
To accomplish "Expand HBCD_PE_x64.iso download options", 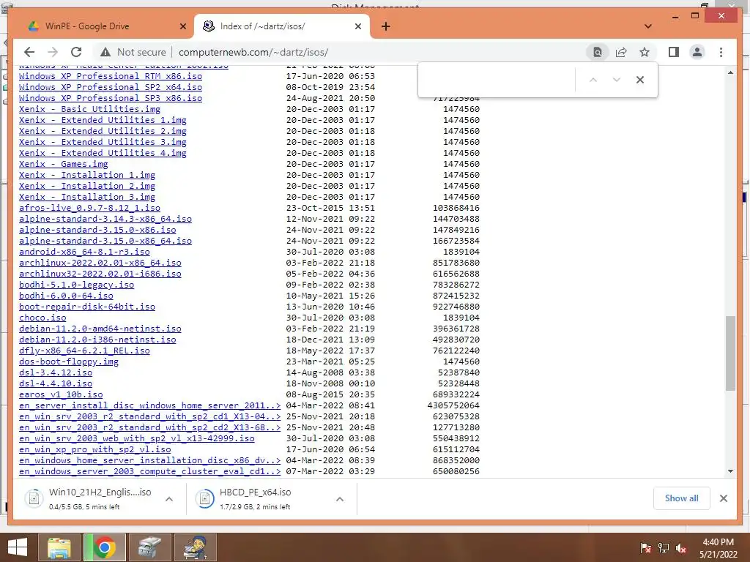I will click(340, 499).
